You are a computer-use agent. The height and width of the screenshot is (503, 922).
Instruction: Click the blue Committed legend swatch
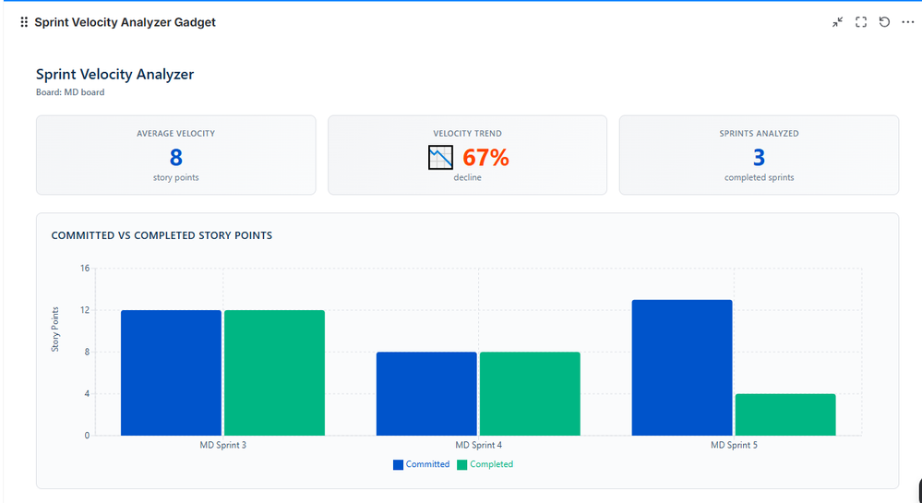pos(398,465)
